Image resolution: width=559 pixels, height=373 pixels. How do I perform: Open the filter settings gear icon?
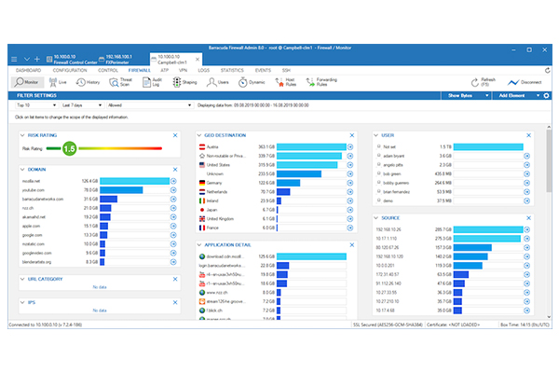pyautogui.click(x=546, y=95)
